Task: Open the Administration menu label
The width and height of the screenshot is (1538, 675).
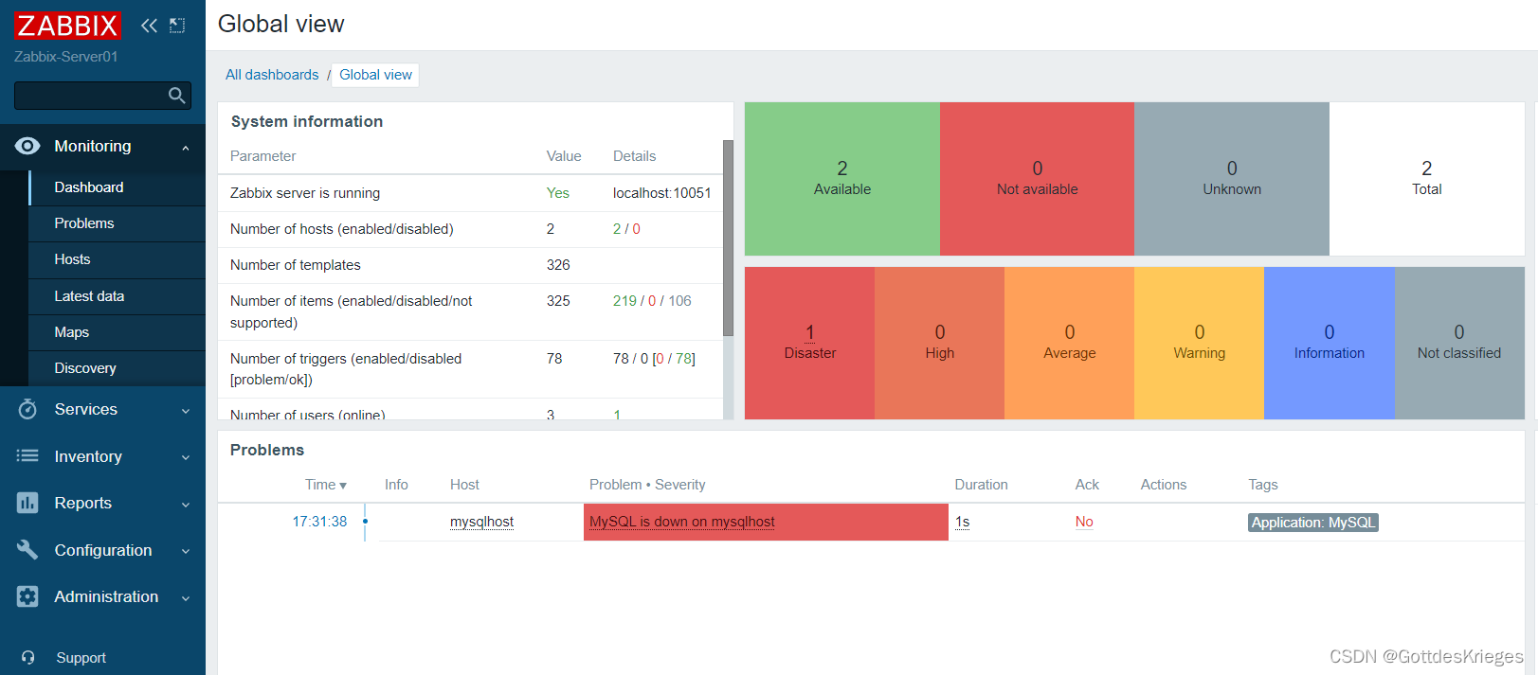Action: [x=106, y=596]
